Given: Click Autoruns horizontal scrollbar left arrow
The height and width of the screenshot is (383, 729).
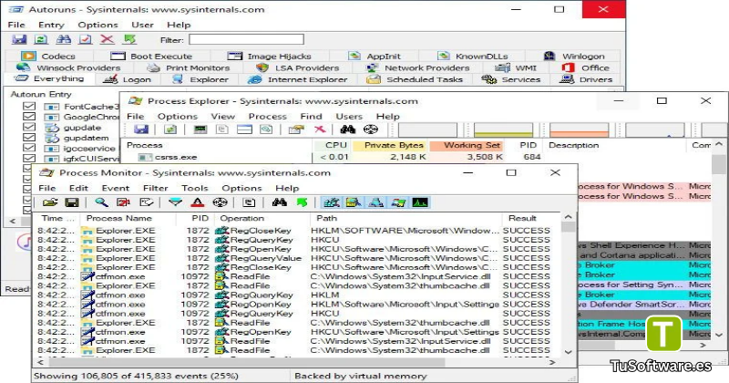Looking at the screenshot, I should [13, 222].
